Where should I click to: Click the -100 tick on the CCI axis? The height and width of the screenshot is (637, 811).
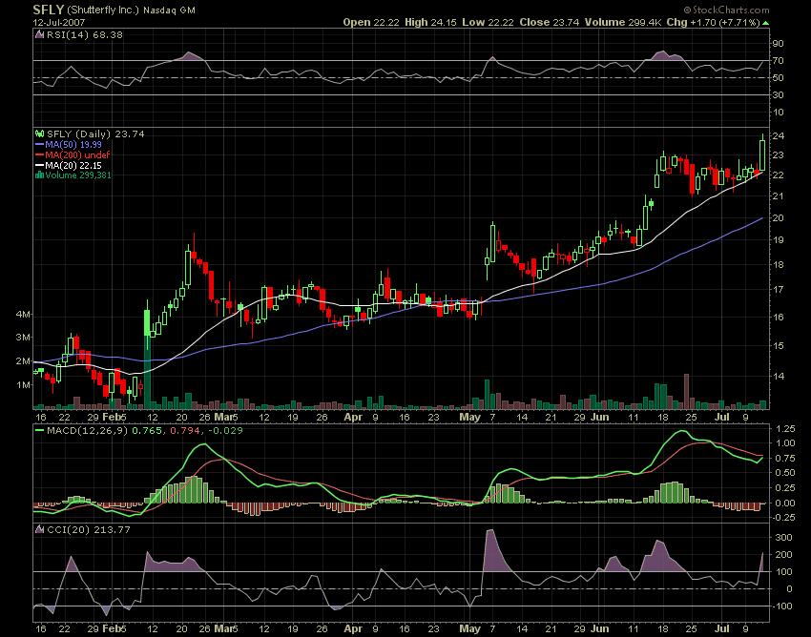[x=782, y=606]
